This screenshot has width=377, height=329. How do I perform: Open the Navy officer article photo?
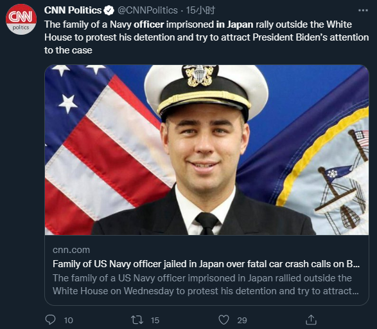[207, 149]
